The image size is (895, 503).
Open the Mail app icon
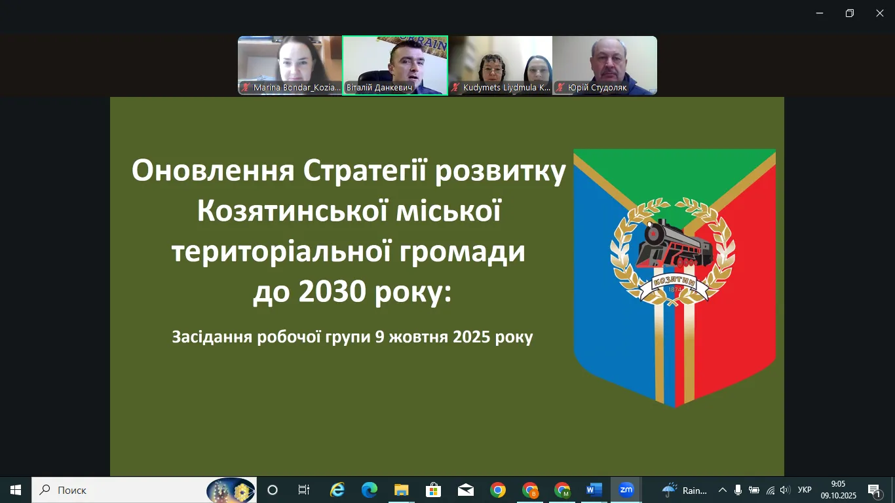(x=466, y=490)
